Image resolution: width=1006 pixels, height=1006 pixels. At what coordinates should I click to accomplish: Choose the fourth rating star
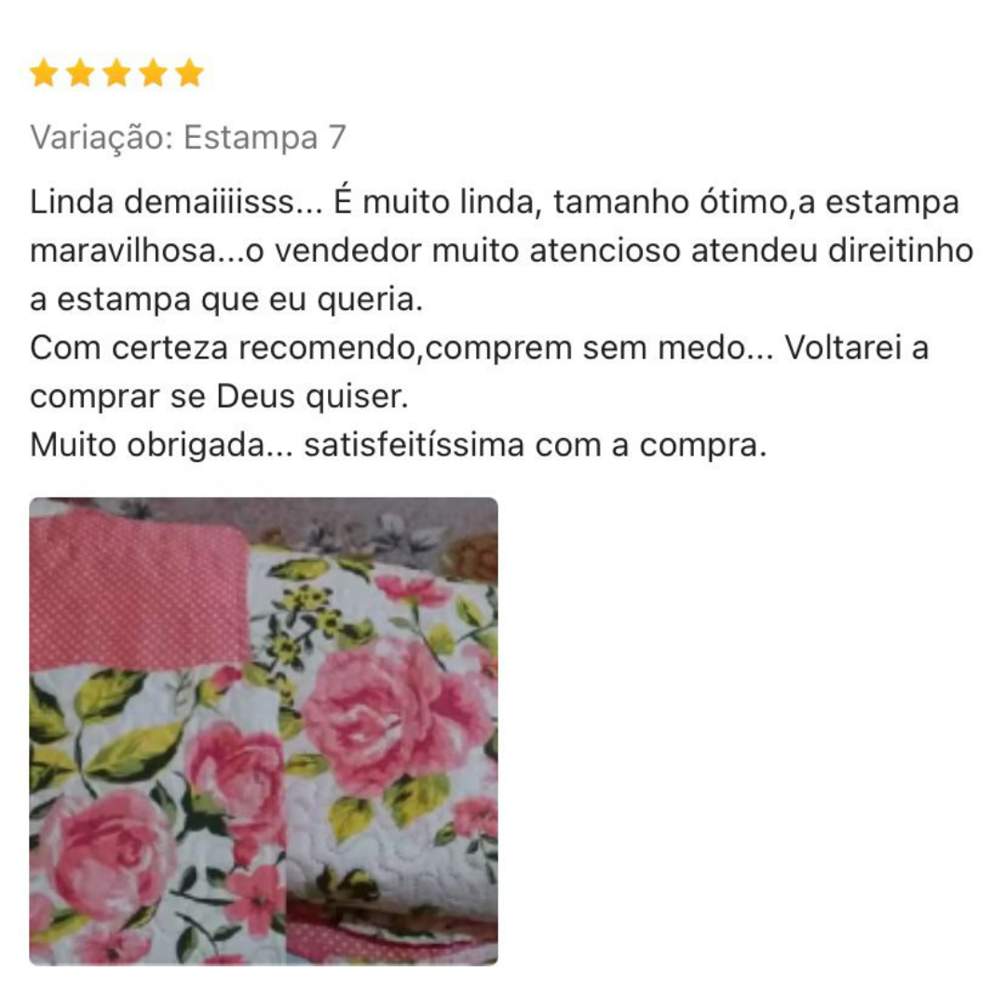coord(154,73)
